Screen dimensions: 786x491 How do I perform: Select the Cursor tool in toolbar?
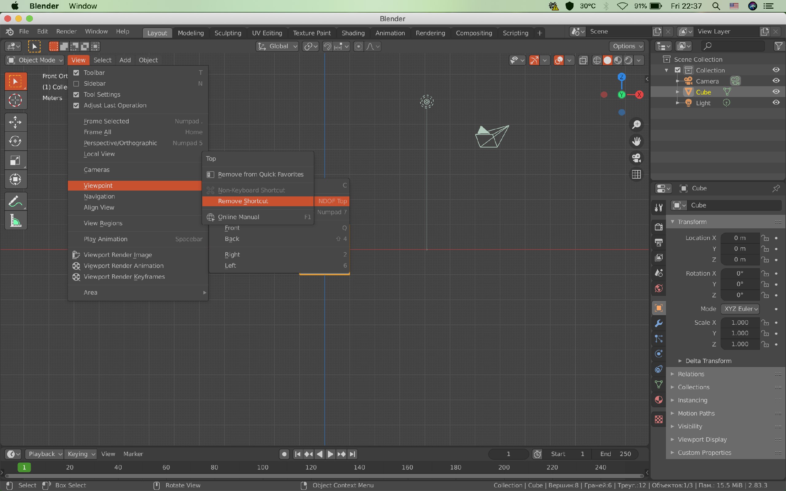coord(15,100)
